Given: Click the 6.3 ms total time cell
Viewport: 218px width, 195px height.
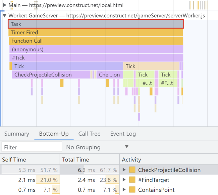Looking at the screenshot, I should (x=86, y=170).
